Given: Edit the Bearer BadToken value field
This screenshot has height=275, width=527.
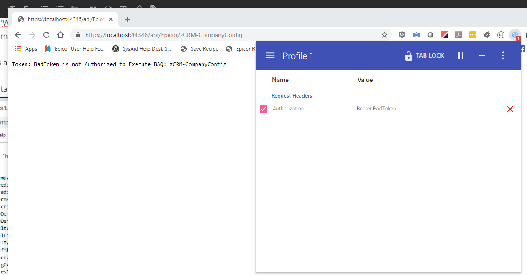Looking at the screenshot, I should click(427, 109).
